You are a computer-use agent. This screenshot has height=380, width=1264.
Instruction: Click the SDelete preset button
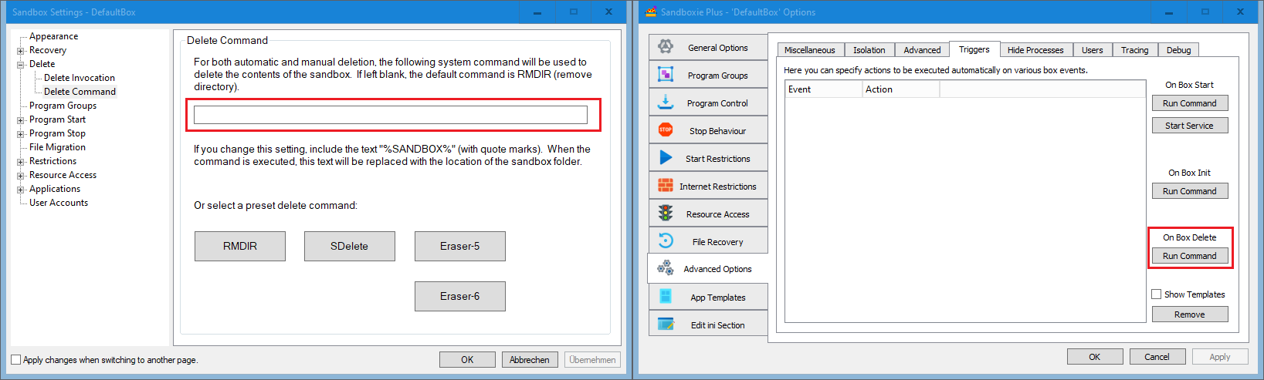tap(349, 247)
